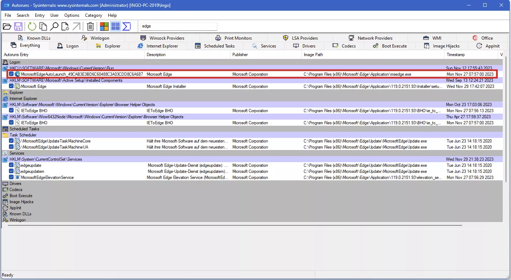Uncheck the MicrosoftEdgeAutoLaunch entry checkbox
The width and height of the screenshot is (511, 280).
click(x=11, y=74)
